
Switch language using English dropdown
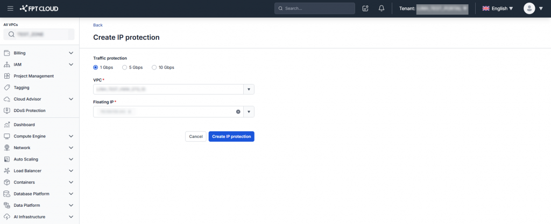[x=498, y=9]
